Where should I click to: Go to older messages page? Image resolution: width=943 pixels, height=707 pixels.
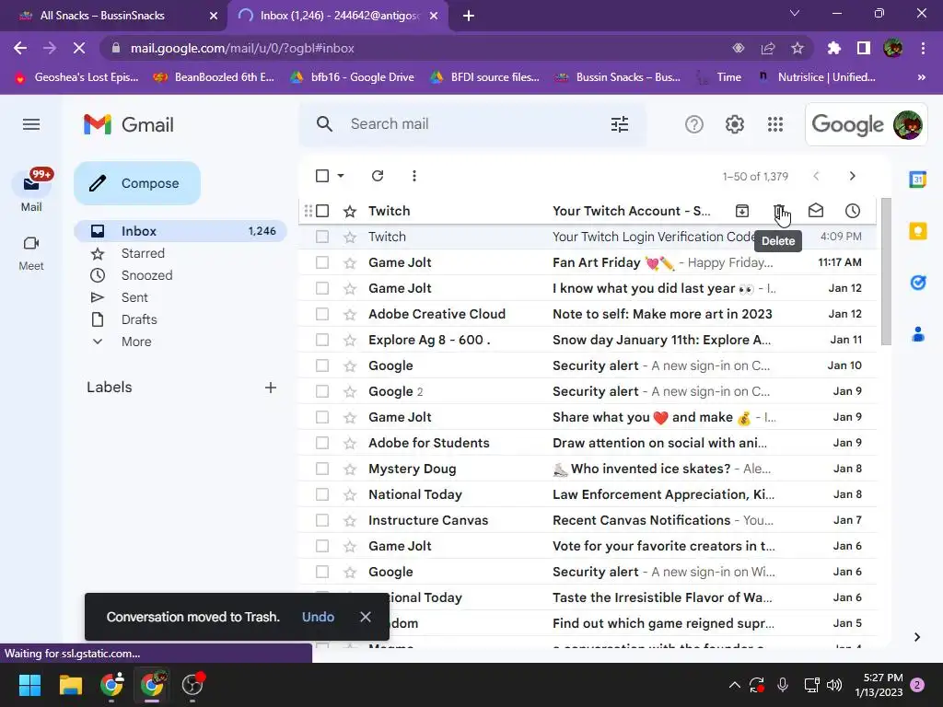pos(852,176)
